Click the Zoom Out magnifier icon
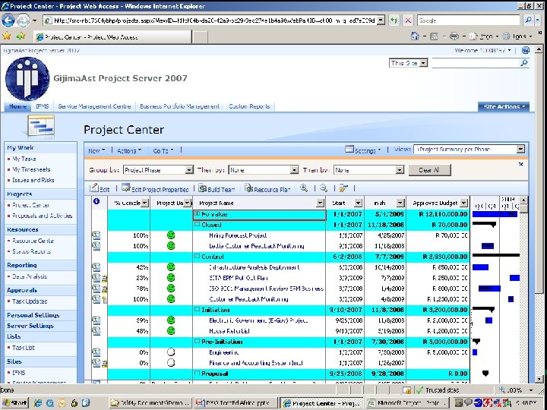The width and height of the screenshot is (547, 410). (324, 188)
